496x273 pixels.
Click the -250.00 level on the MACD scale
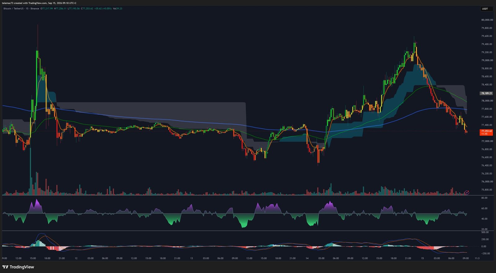pyautogui.click(x=485, y=253)
